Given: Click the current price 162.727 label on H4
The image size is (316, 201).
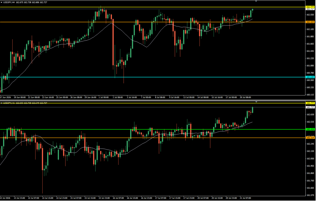Looking at the screenshot, I should (310, 9).
